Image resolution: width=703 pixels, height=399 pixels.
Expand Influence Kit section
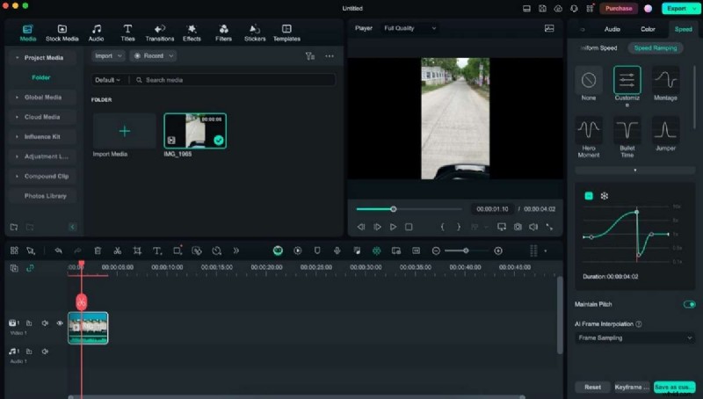click(17, 137)
